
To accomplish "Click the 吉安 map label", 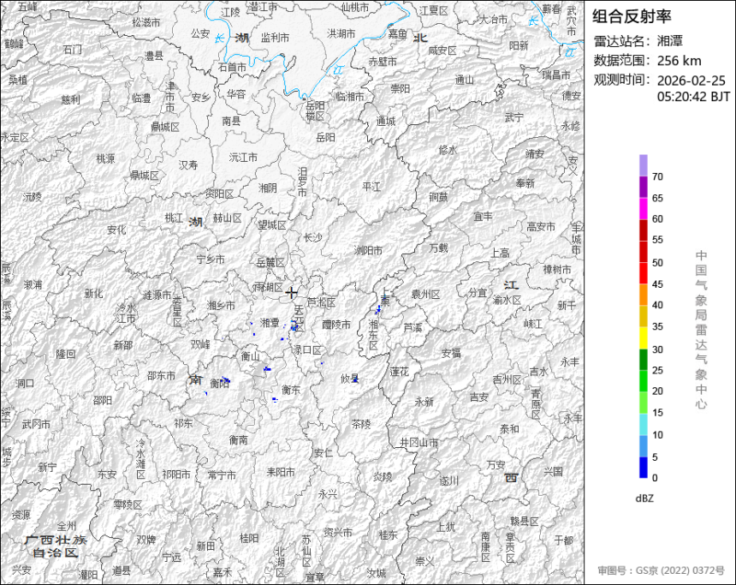I will (479, 397).
